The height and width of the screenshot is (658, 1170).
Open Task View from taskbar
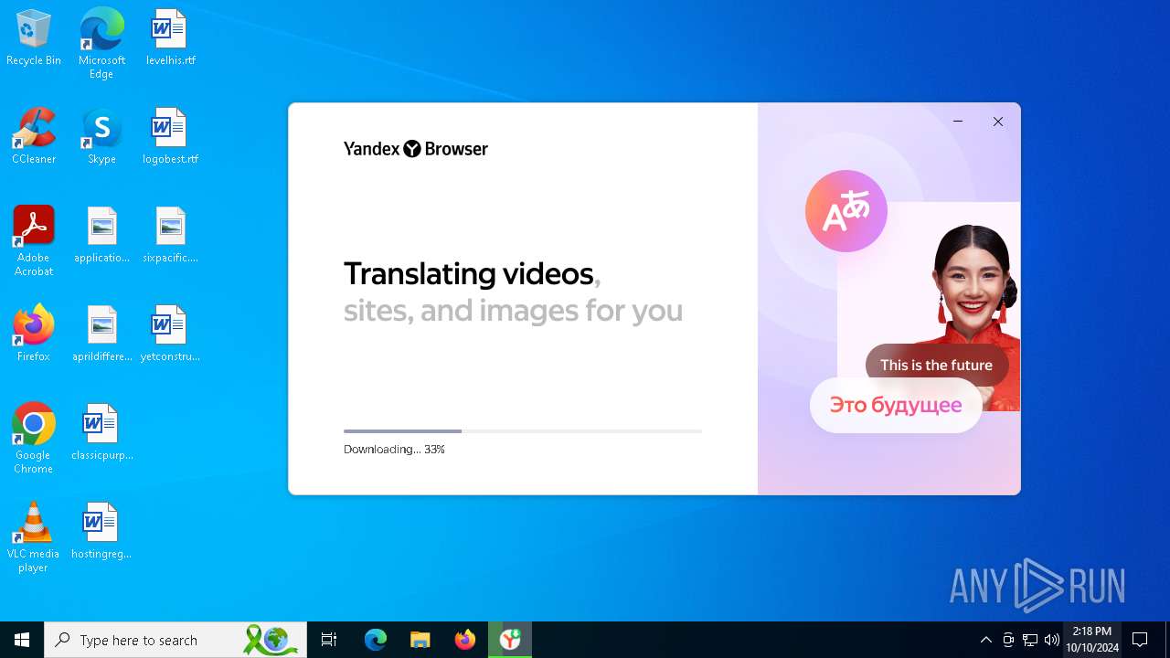coord(329,640)
